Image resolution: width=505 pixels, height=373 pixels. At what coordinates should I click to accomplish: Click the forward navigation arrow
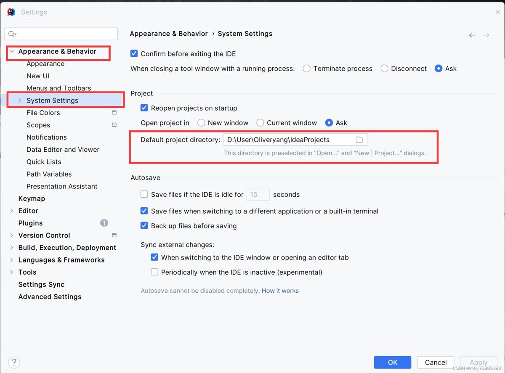coord(486,35)
